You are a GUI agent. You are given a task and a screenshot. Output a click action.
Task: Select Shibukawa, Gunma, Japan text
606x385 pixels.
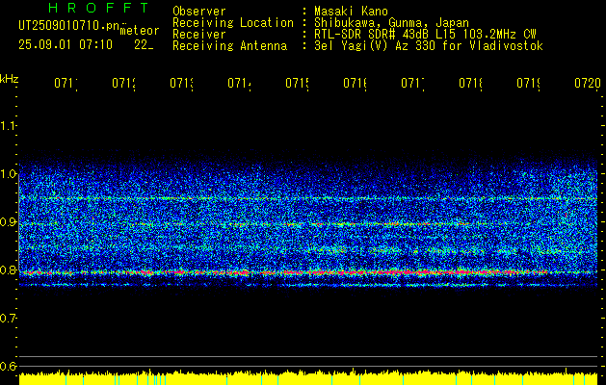[391, 23]
